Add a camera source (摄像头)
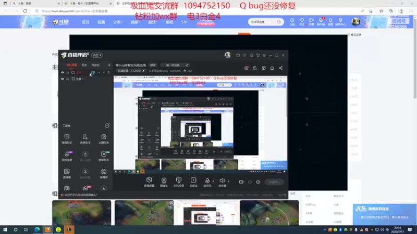Screen dimensions: 417x234 pyautogui.click(x=164, y=183)
